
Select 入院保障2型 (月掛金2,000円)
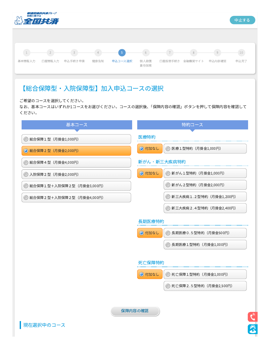[x=76, y=174]
